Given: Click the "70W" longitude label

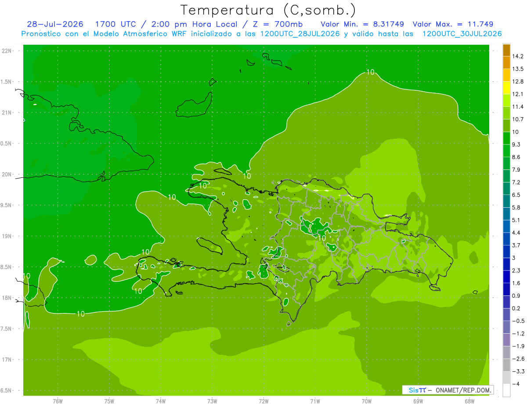Looking at the screenshot, I should [367, 401].
